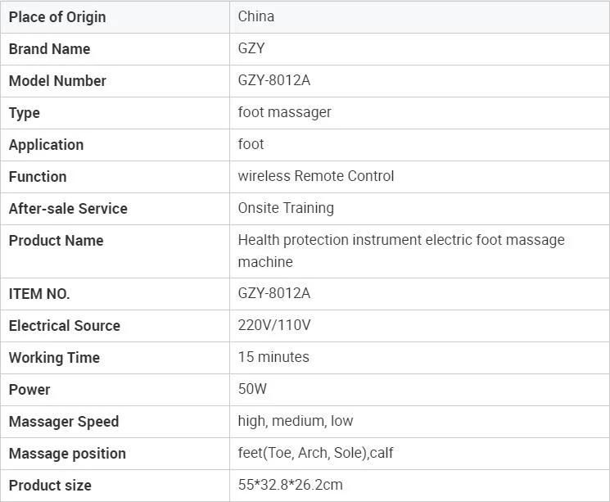This screenshot has height=502, width=610.
Task: Click the 50W power value
Action: pyautogui.click(x=252, y=389)
